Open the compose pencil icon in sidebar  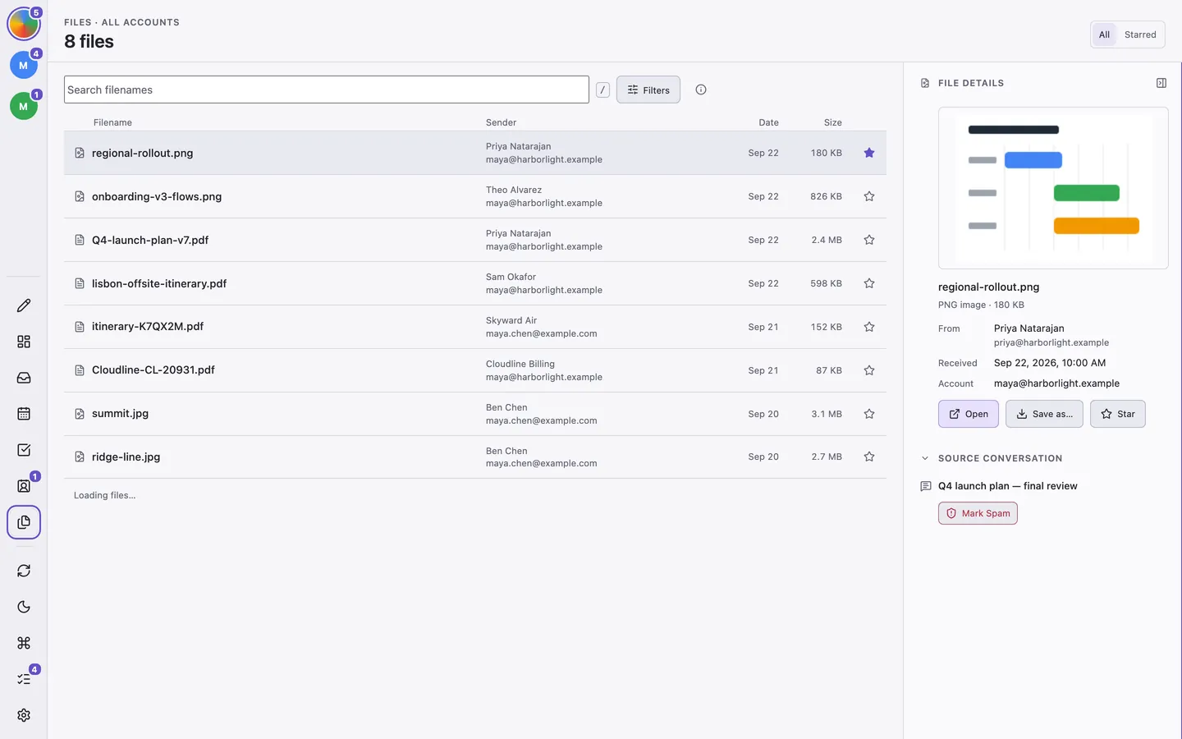pyautogui.click(x=24, y=305)
